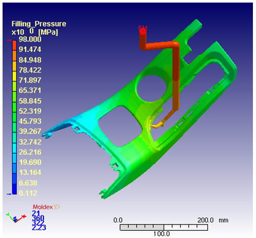Select the 91.474 legend value
The width and height of the screenshot is (256, 238).
30,49
